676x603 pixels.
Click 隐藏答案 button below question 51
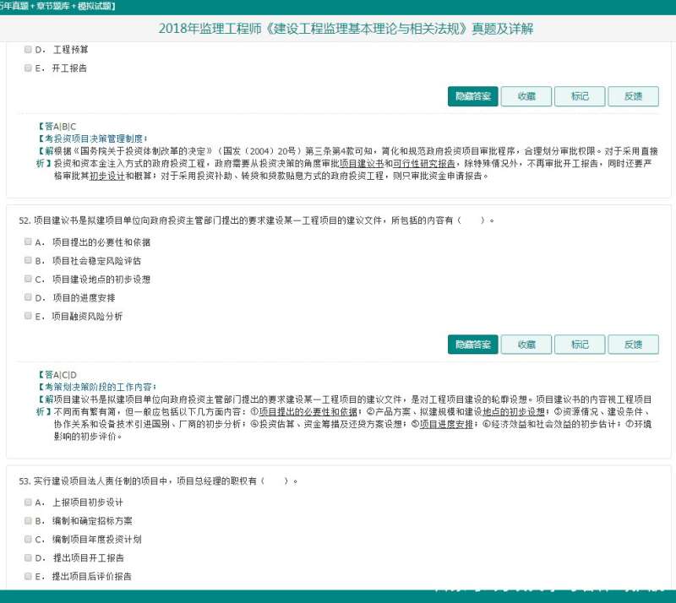click(x=472, y=96)
